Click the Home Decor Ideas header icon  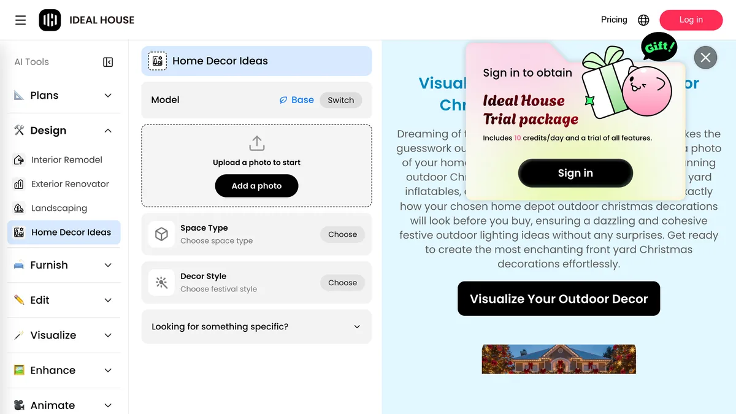tap(158, 61)
